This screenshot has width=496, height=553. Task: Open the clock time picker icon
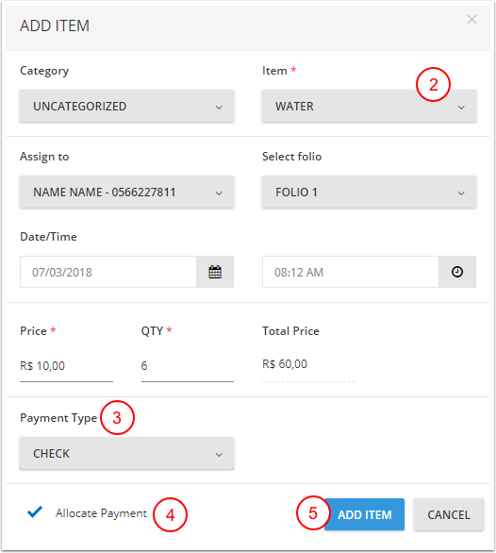pyautogui.click(x=457, y=272)
